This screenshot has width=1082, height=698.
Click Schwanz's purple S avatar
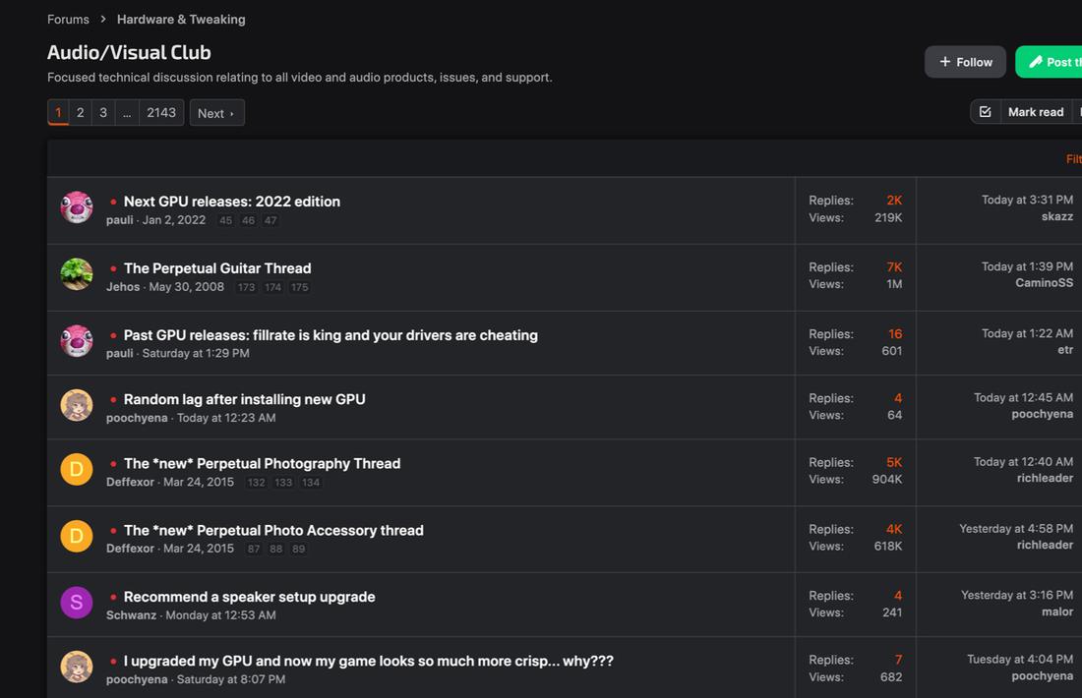pos(77,603)
